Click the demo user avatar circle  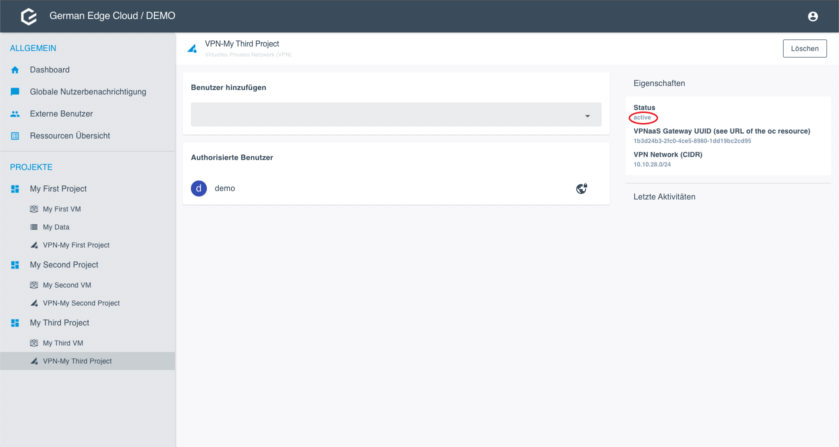tap(199, 188)
